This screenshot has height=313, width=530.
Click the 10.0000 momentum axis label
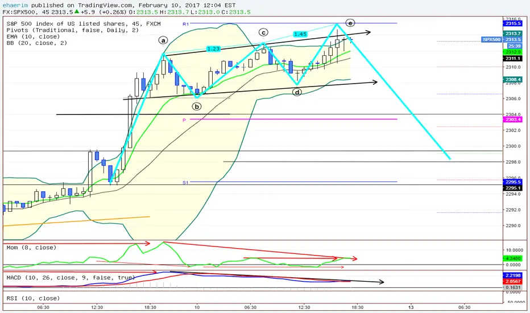click(x=514, y=250)
